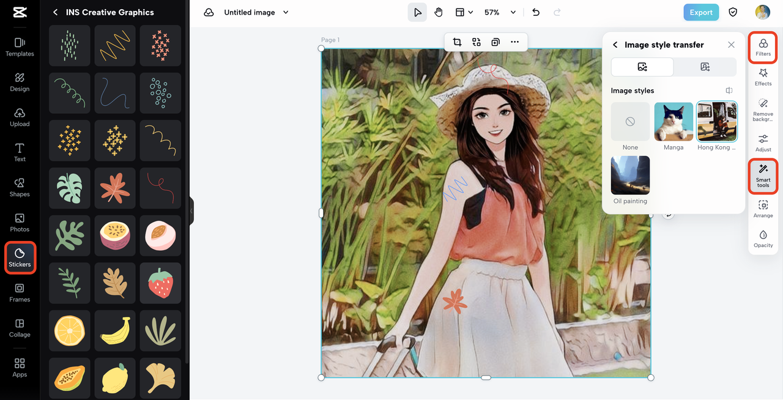The width and height of the screenshot is (783, 400).
Task: Click the Export button
Action: pyautogui.click(x=701, y=12)
